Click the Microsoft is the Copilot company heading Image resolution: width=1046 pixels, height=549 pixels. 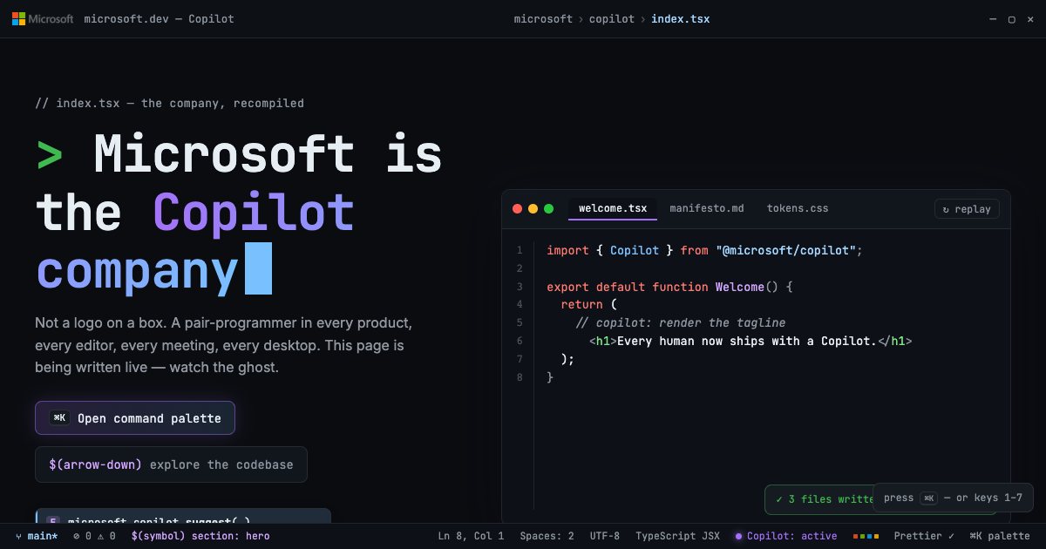[x=239, y=212]
